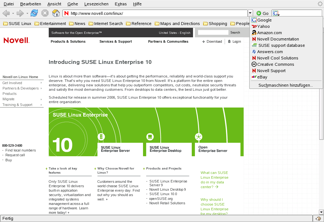The height and width of the screenshot is (222, 324).
Task: Go to the Home page icon
Action: (56, 13)
